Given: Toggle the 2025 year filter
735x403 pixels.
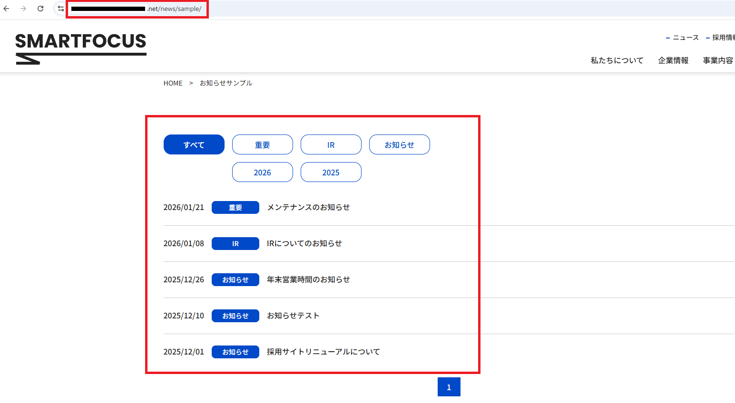Looking at the screenshot, I should point(331,172).
